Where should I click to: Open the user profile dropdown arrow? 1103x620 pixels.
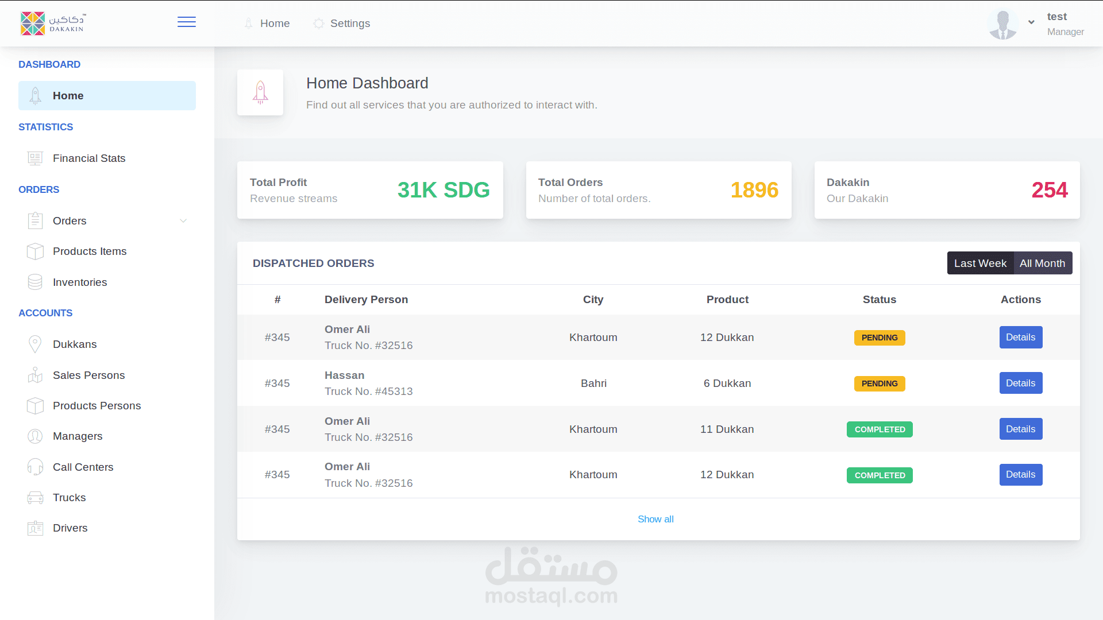pyautogui.click(x=1031, y=22)
